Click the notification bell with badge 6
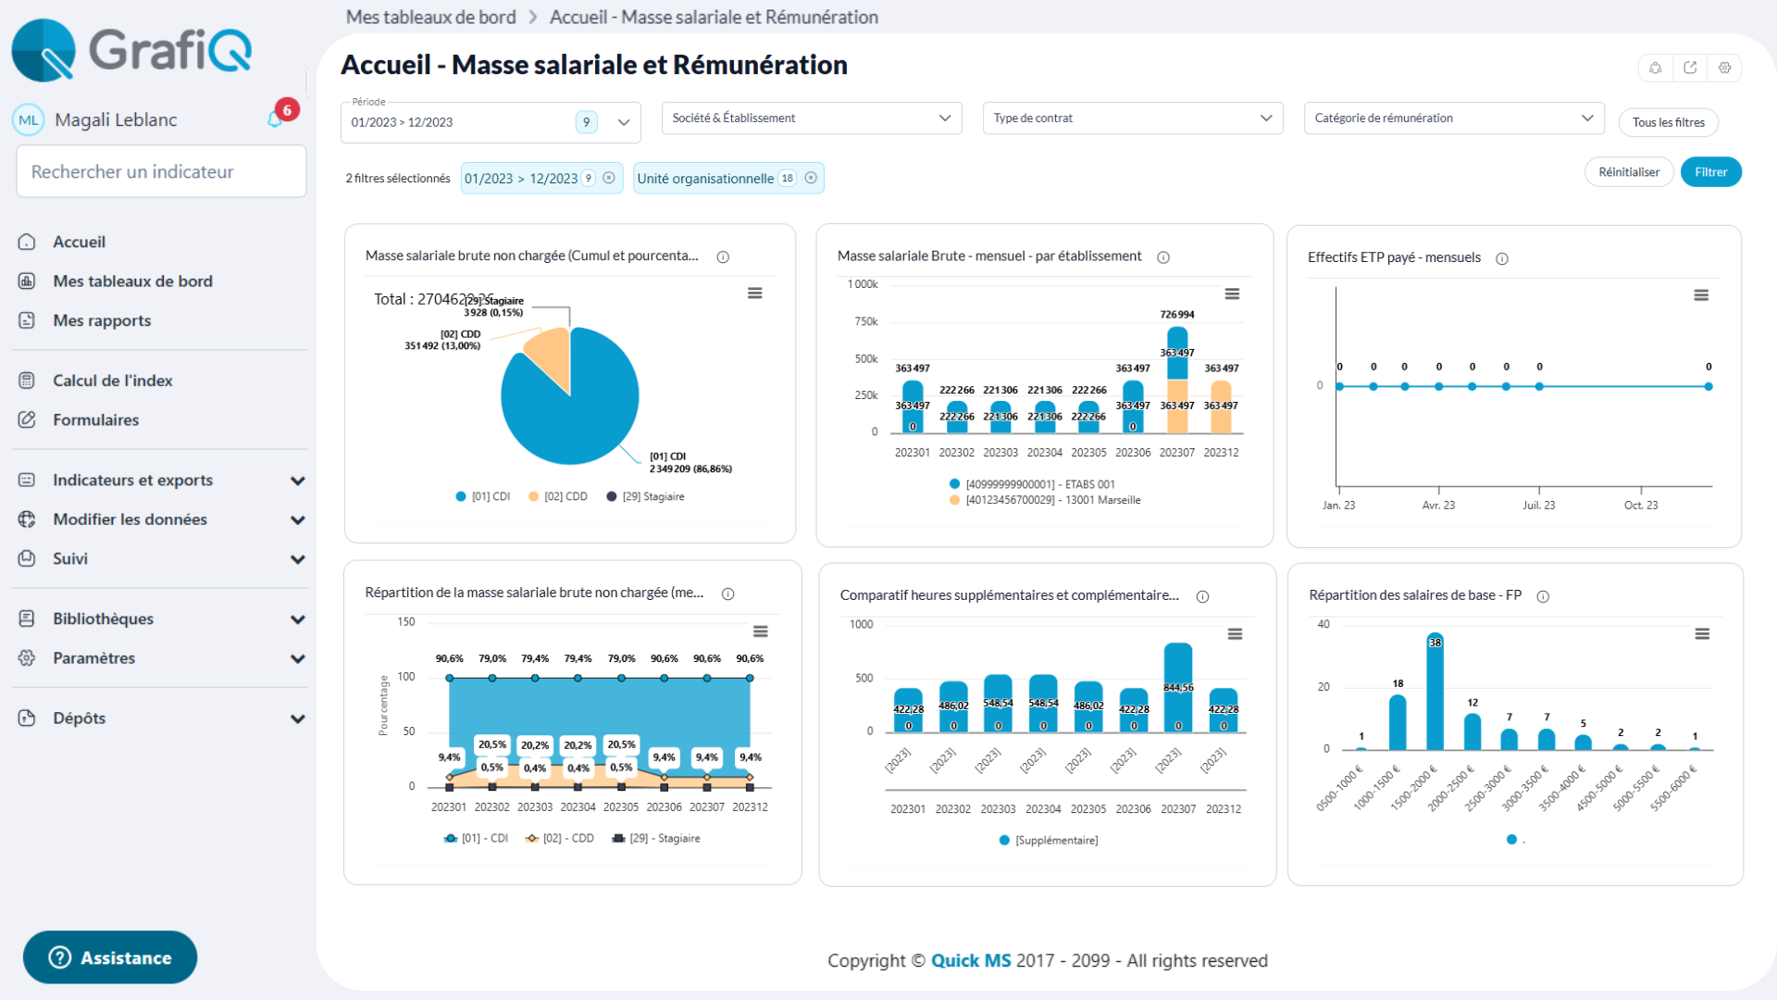The image size is (1777, 1000). pos(276,119)
